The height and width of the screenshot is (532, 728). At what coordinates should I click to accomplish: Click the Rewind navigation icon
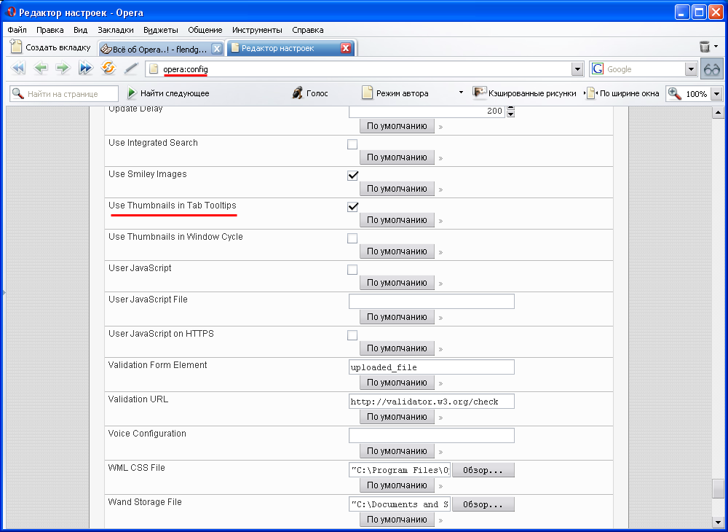(17, 69)
